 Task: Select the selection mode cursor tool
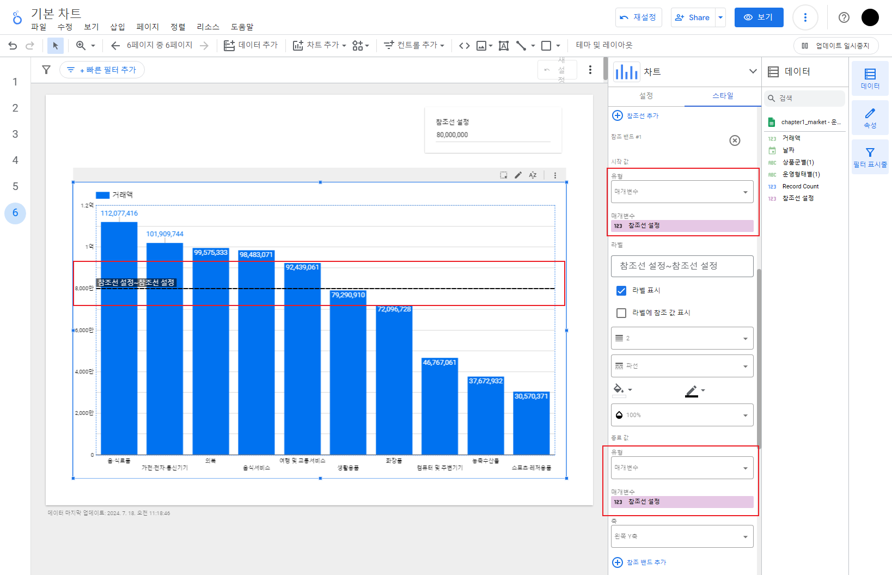55,46
